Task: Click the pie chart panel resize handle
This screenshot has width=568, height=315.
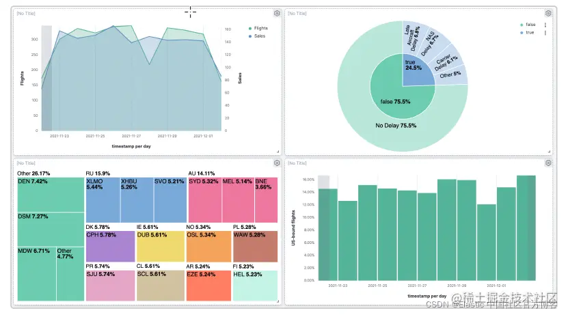Action: (x=549, y=152)
